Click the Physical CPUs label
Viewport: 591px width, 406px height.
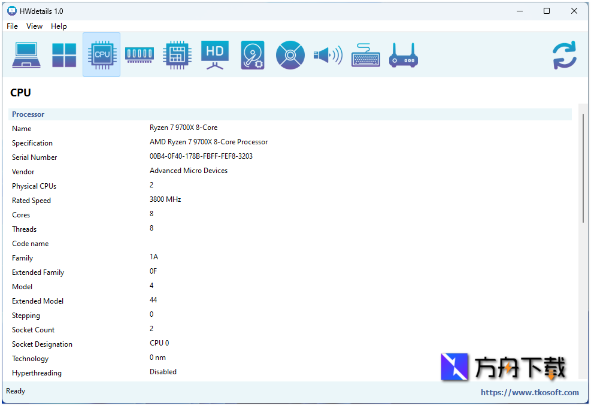[34, 186]
